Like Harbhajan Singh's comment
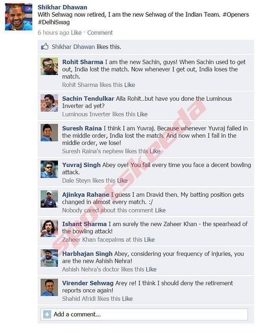The image size is (261, 333). tap(151, 269)
